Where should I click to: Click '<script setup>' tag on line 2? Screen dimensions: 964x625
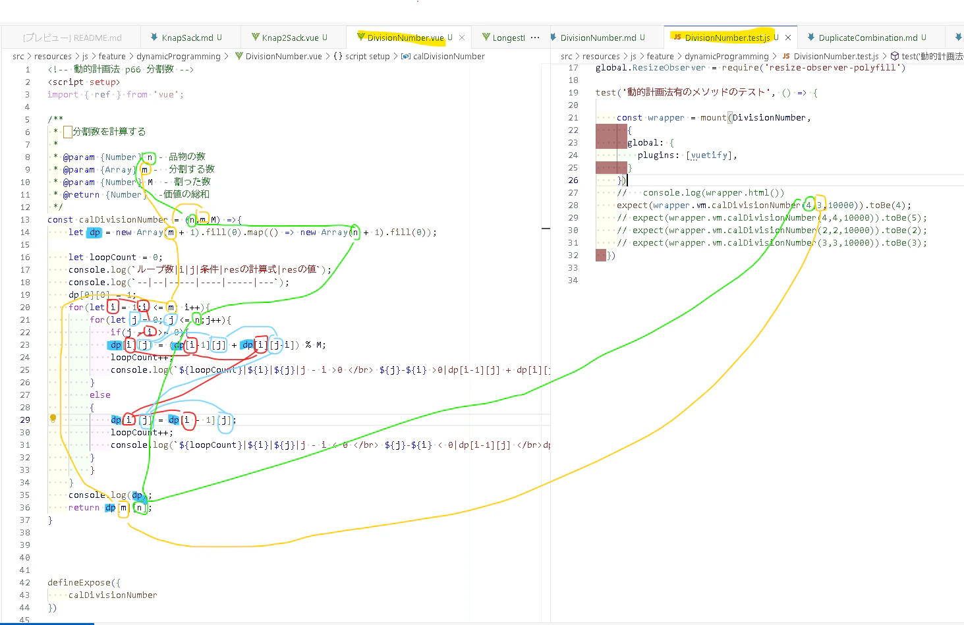pos(84,82)
